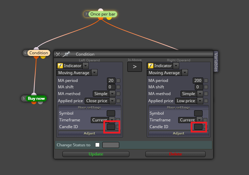Screen dimensions: 249x175
Task: Click the orange output dot of Once per bar
Action: (x=101, y=18)
